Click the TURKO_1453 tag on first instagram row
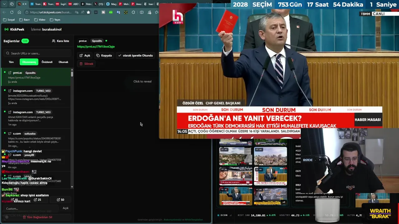The width and height of the screenshot is (399, 224). click(x=43, y=91)
